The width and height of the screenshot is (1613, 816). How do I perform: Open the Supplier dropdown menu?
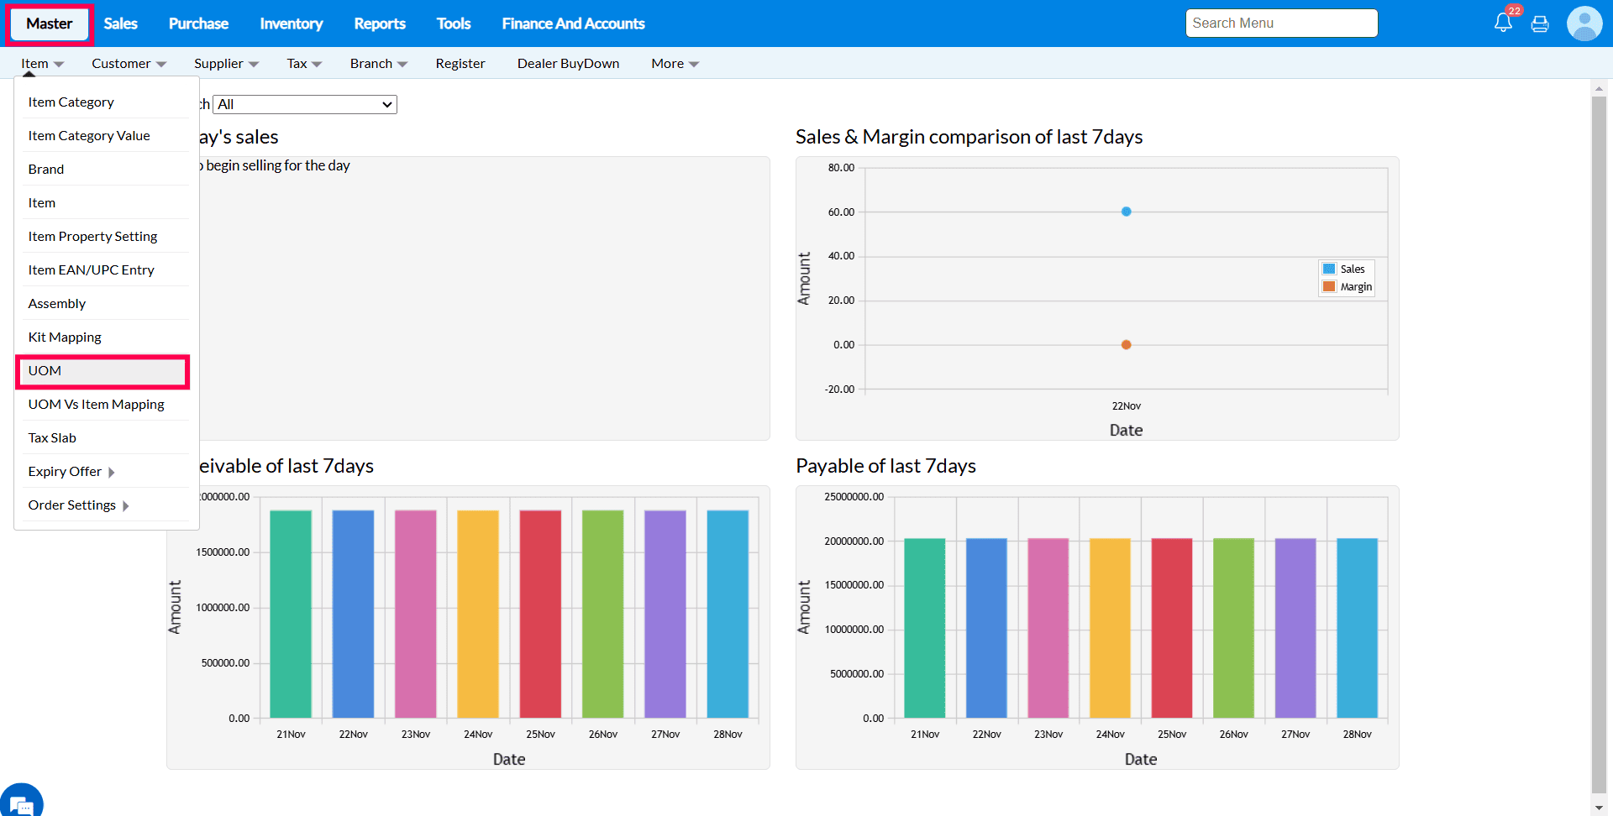tap(226, 64)
